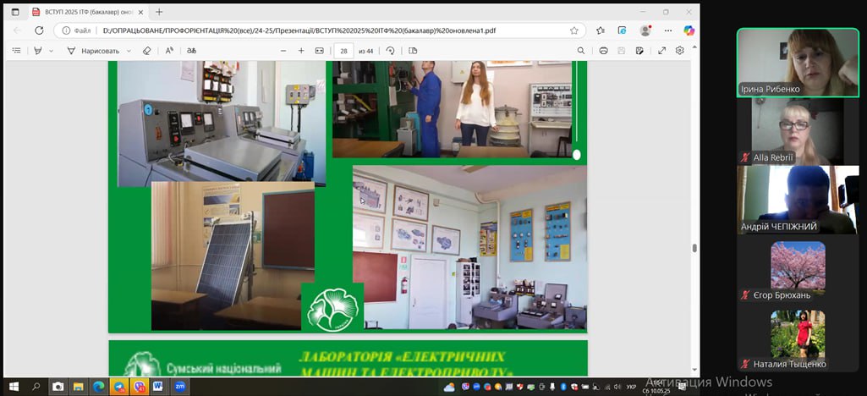Zoom out the PDF with minus

pyautogui.click(x=283, y=50)
